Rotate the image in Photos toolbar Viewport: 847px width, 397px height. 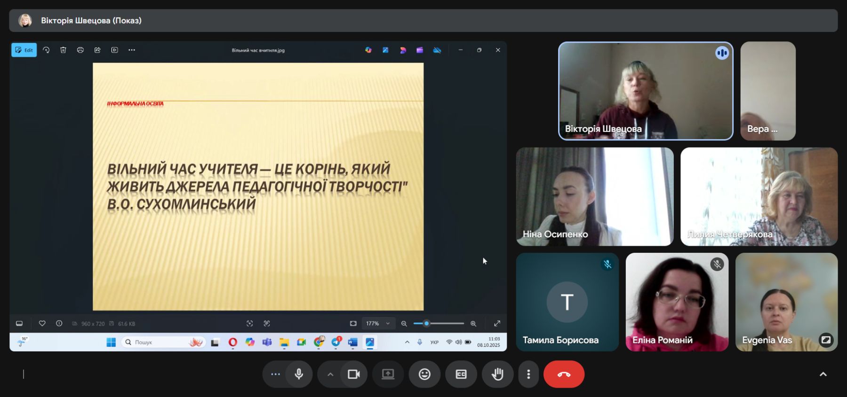tap(46, 50)
